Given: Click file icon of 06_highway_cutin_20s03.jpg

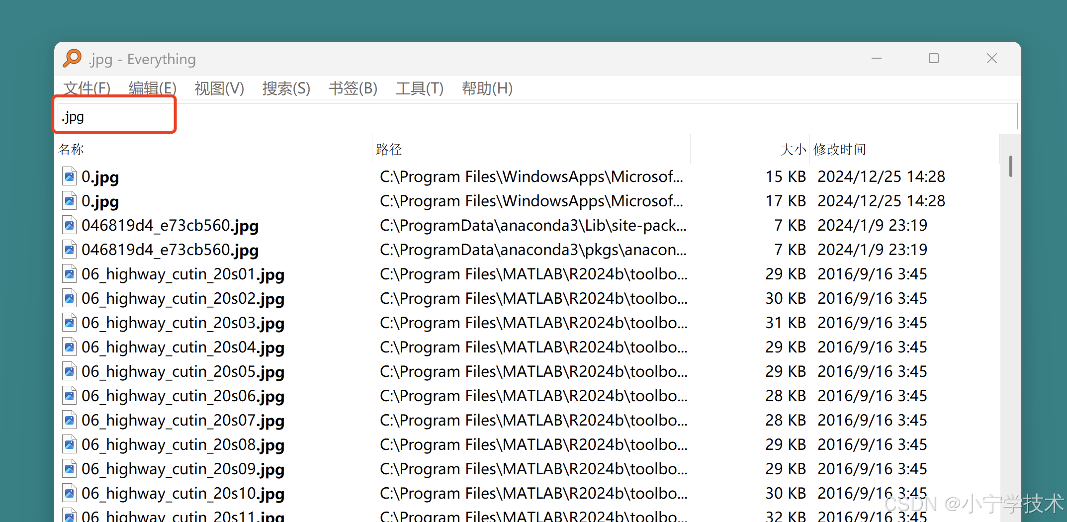Looking at the screenshot, I should point(70,323).
